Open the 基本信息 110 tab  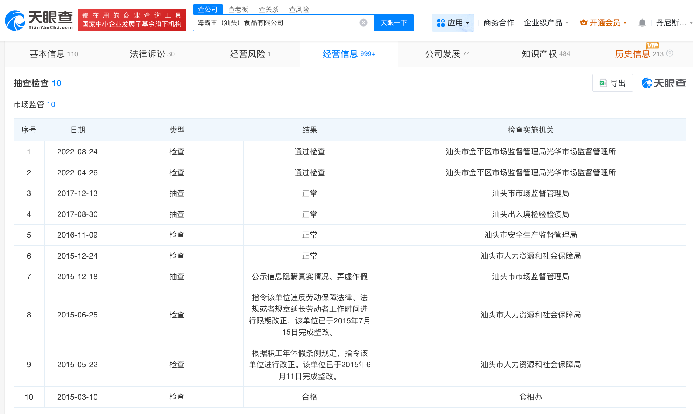click(54, 54)
